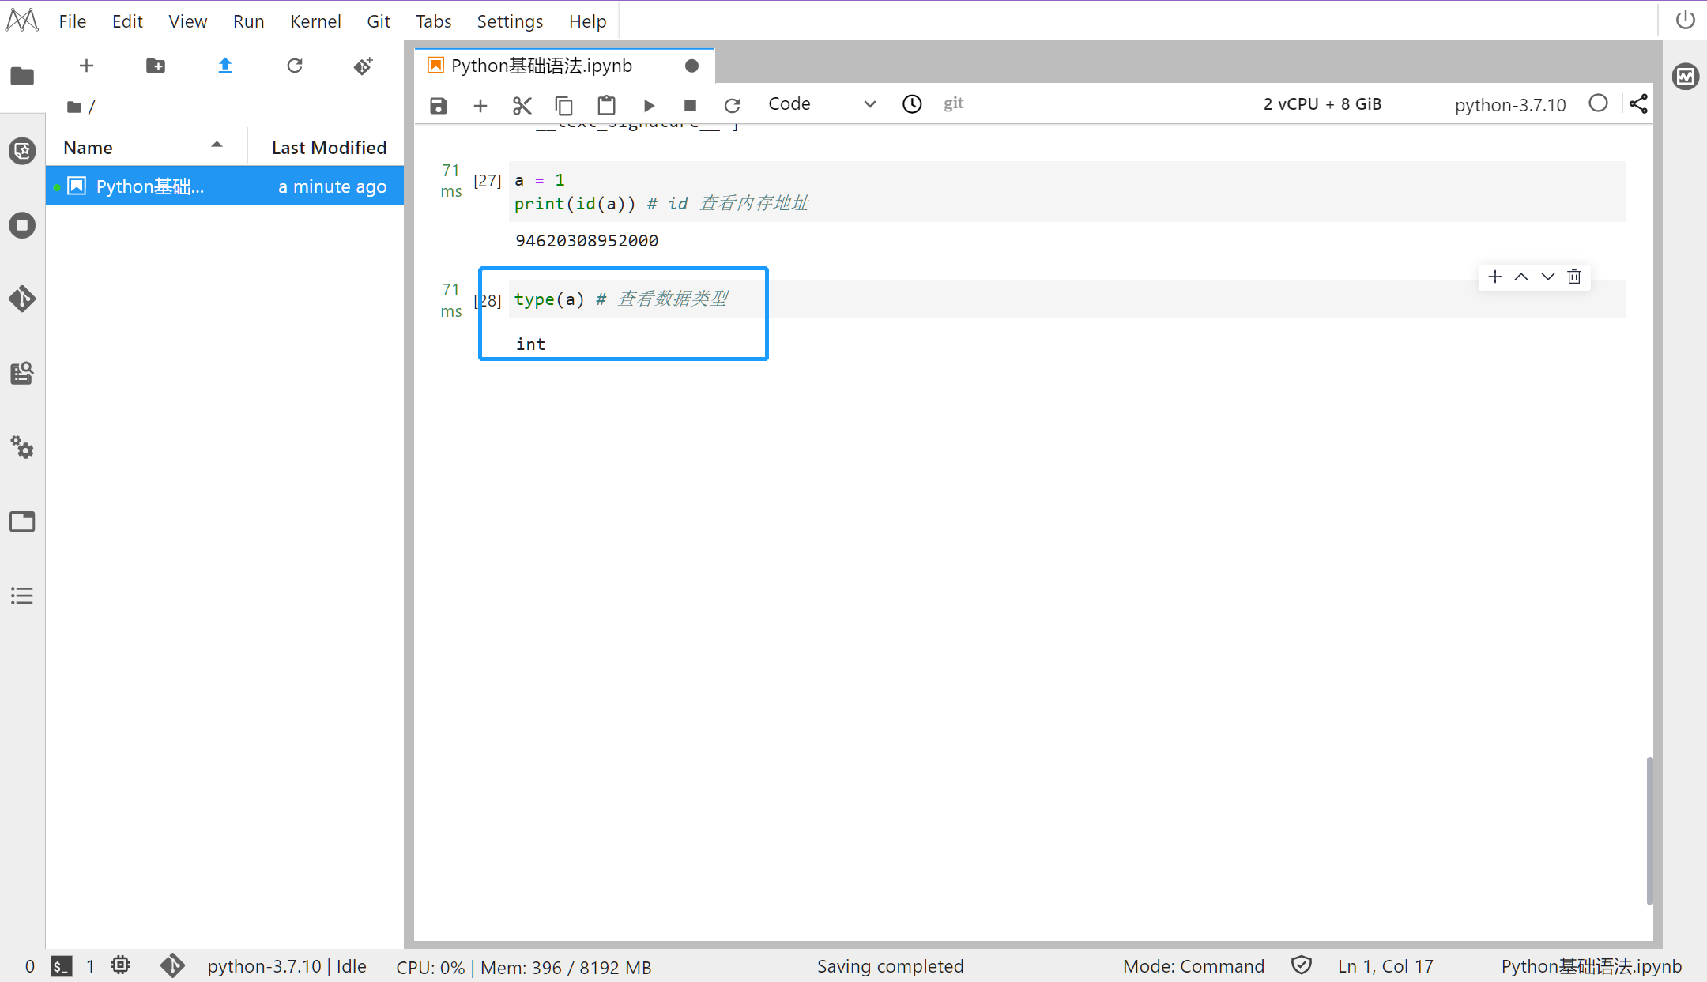The height and width of the screenshot is (982, 1707).
Task: Paste cell from clipboard
Action: click(606, 105)
